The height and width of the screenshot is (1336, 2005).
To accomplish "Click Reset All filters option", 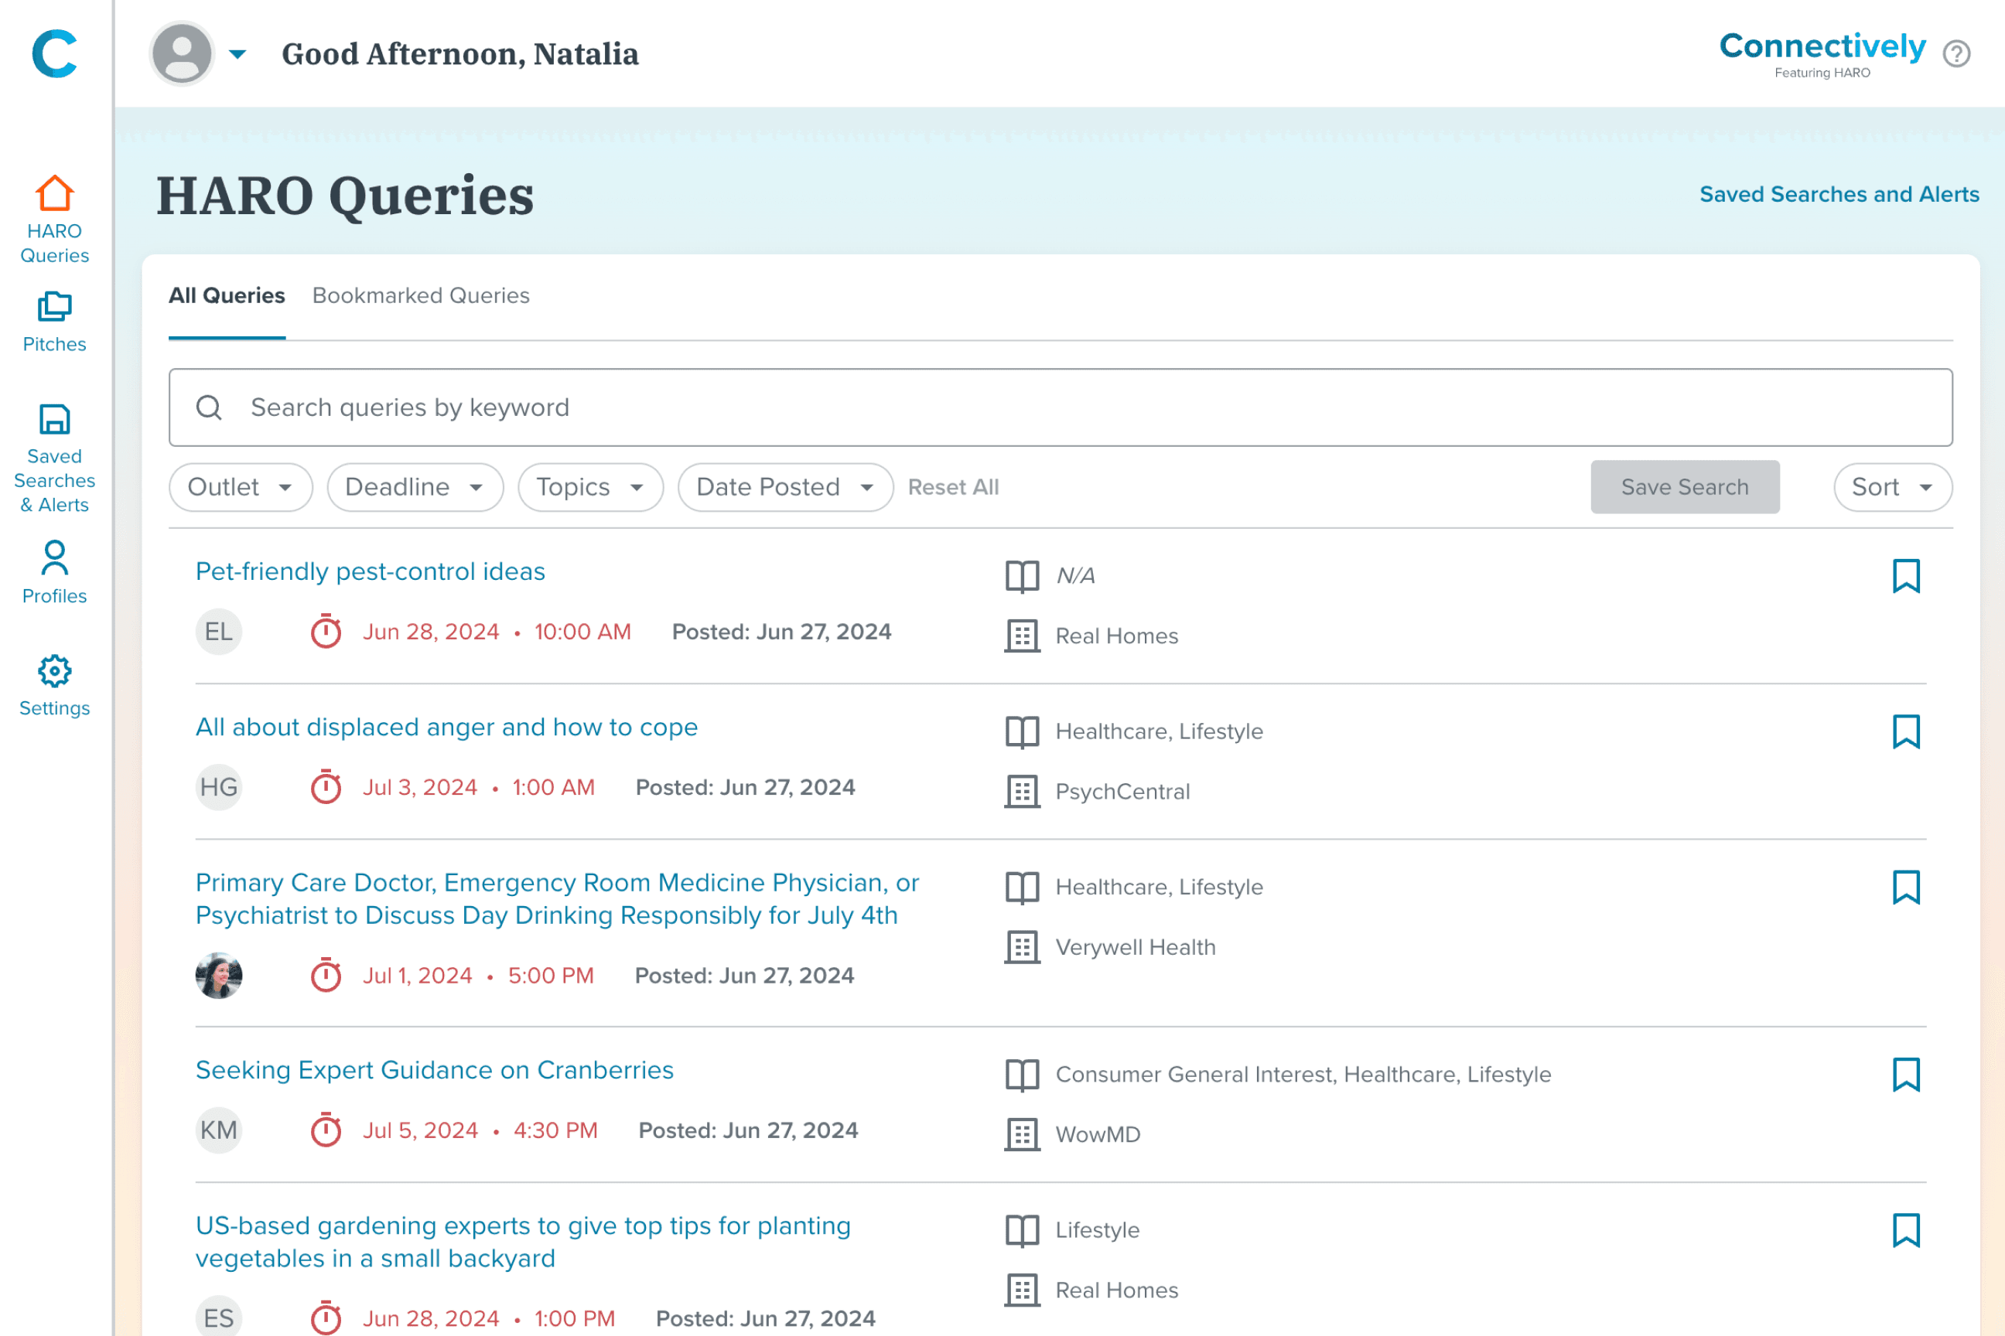I will [x=951, y=486].
